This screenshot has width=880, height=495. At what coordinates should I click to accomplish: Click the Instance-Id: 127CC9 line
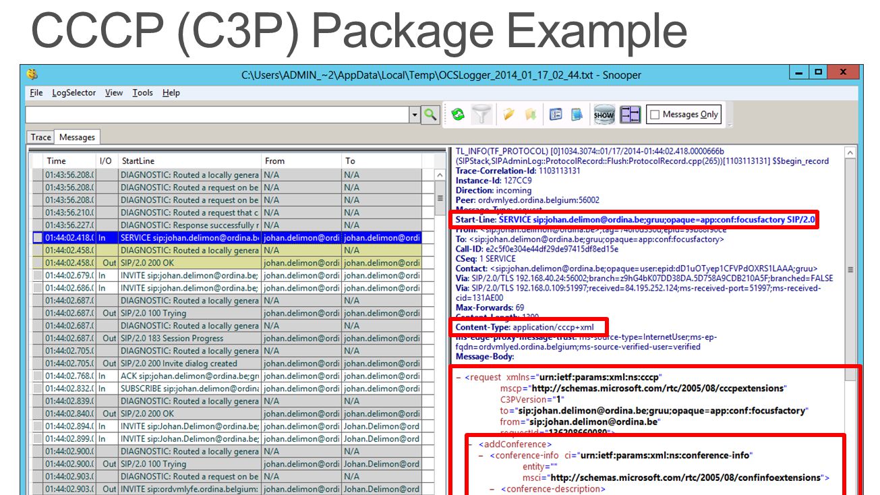click(494, 181)
